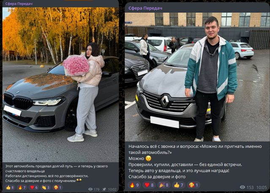270x193 pixels.
Task: Click the views eye icon showing 179
Action: pos(90,189)
